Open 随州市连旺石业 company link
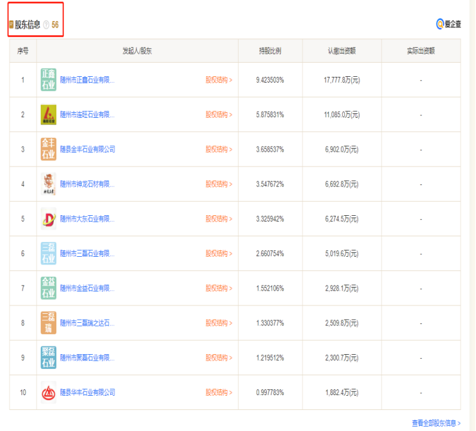 [x=88, y=115]
